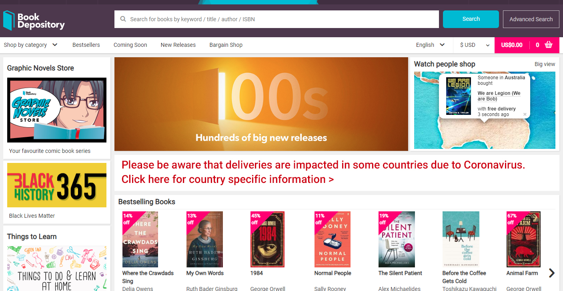The width and height of the screenshot is (563, 291).
Task: Click My Own Words title link
Action: click(x=205, y=273)
